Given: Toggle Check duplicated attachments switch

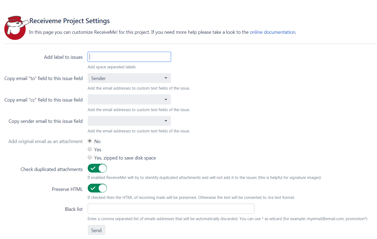Looking at the screenshot, I should 97,168.
